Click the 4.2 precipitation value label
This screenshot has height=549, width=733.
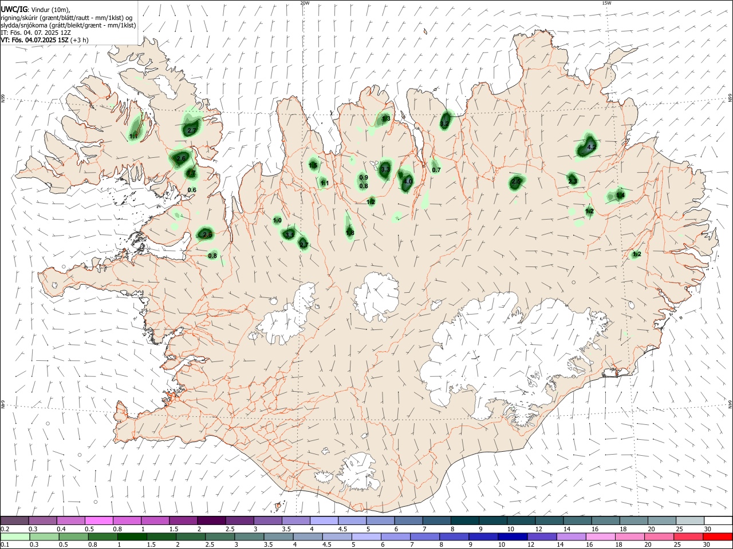click(x=592, y=147)
